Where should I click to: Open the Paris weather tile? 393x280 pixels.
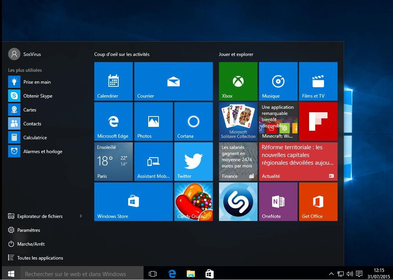113,162
